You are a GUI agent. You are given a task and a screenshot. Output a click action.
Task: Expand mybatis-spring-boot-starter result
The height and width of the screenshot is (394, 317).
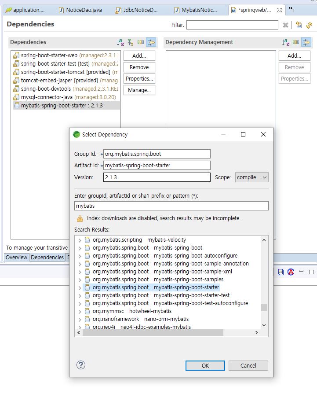pos(80,288)
